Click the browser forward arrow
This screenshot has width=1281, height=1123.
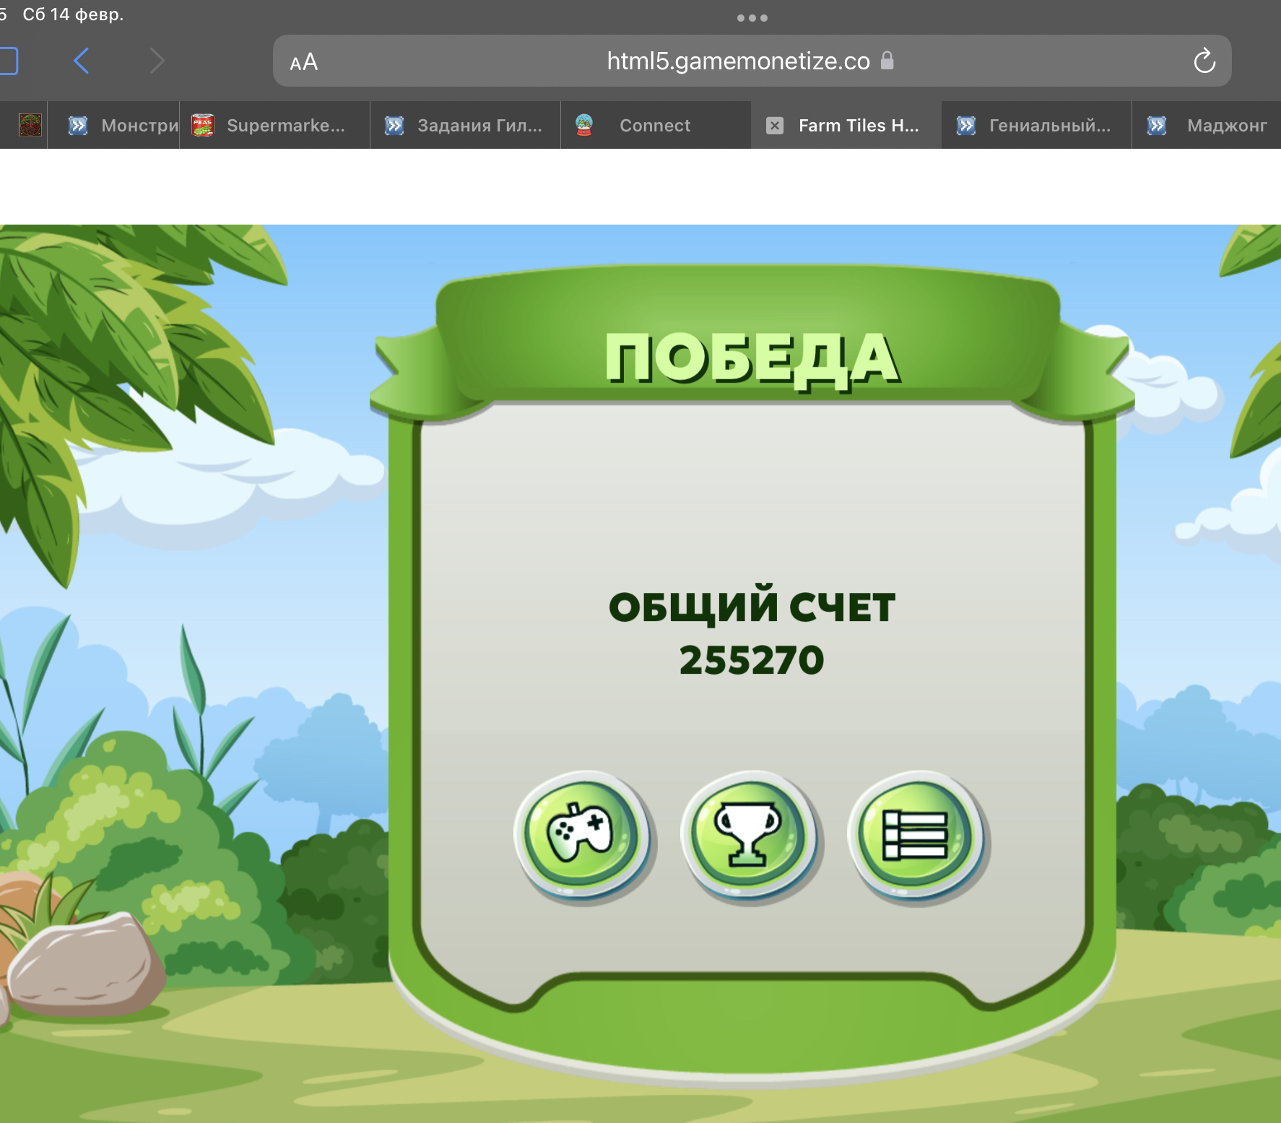coord(157,61)
